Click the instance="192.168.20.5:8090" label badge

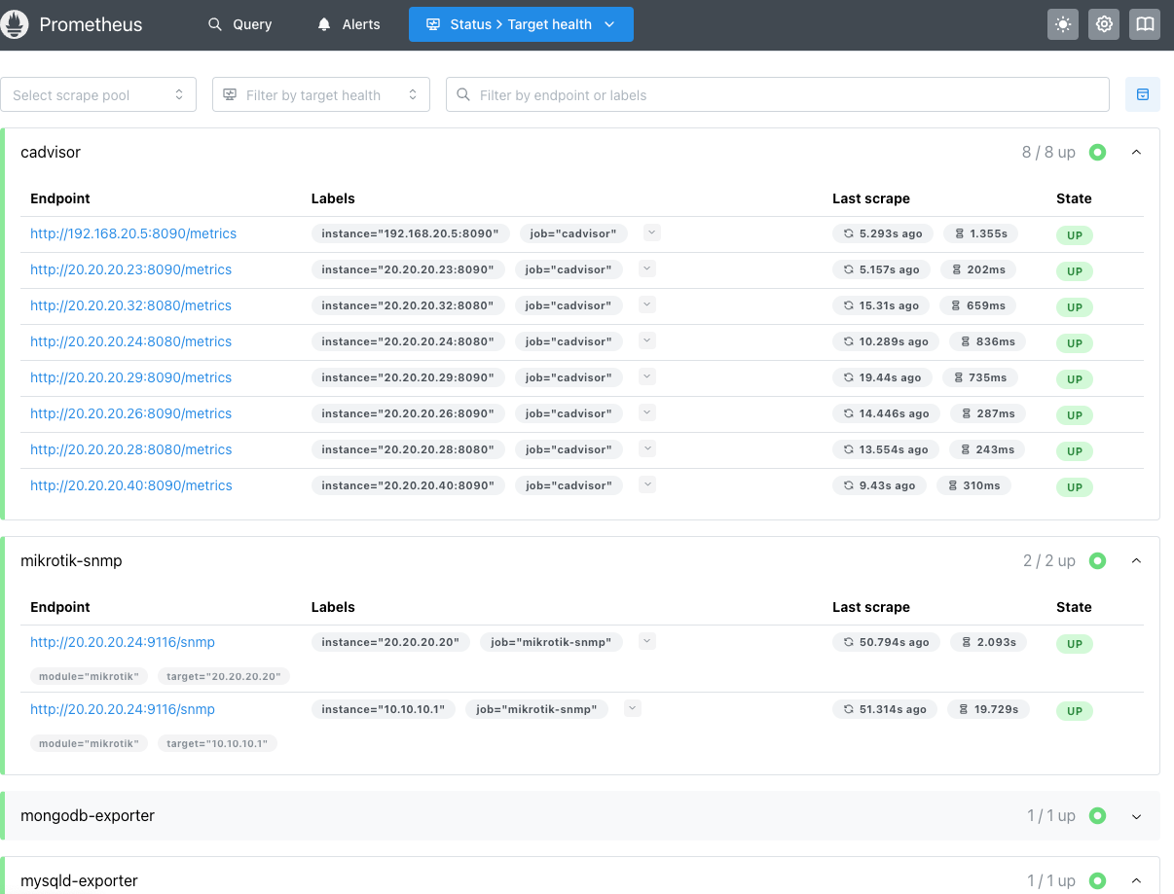pos(410,233)
